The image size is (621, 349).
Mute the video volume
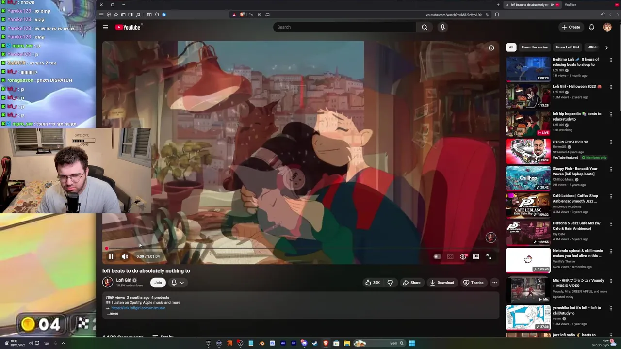125,257
